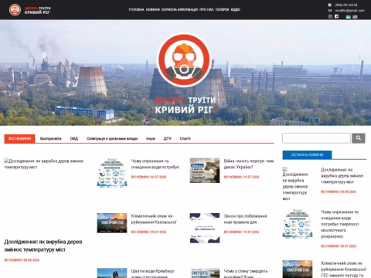371x278 pixels.
Task: Open article Чому опріснення та очищення води
Action: [x=155, y=164]
